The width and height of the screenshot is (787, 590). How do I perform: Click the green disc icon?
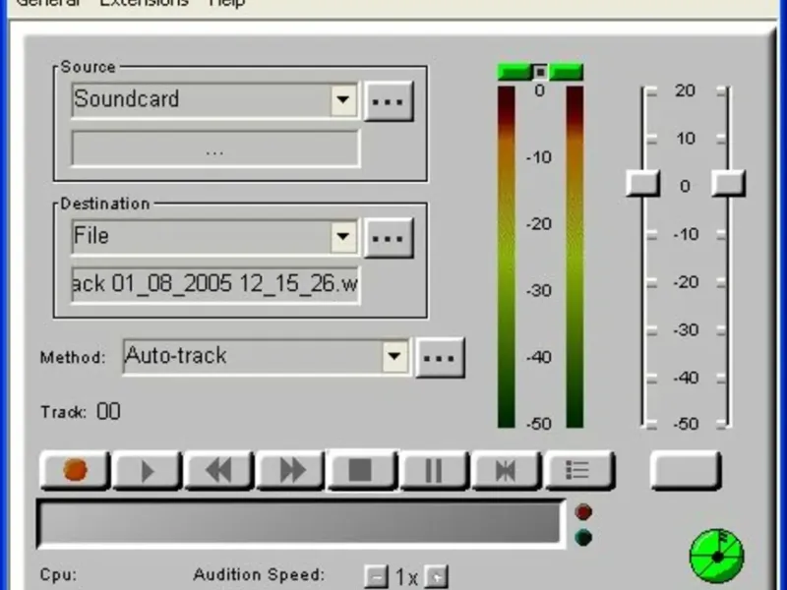[x=717, y=556]
